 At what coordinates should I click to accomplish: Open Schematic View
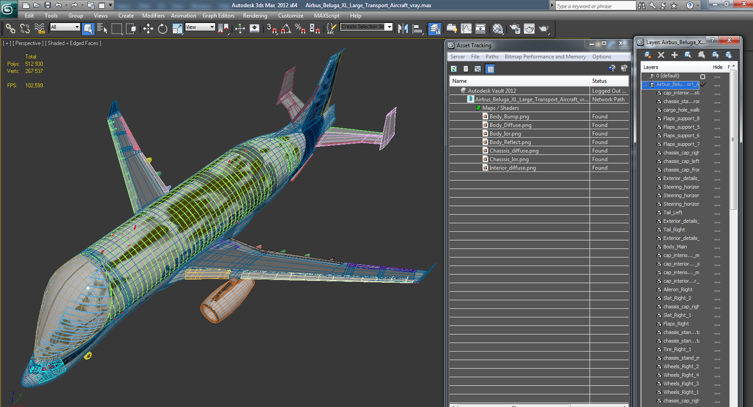(480, 28)
